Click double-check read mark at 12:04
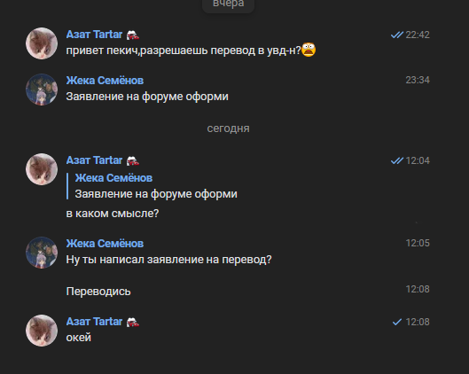 (397, 160)
